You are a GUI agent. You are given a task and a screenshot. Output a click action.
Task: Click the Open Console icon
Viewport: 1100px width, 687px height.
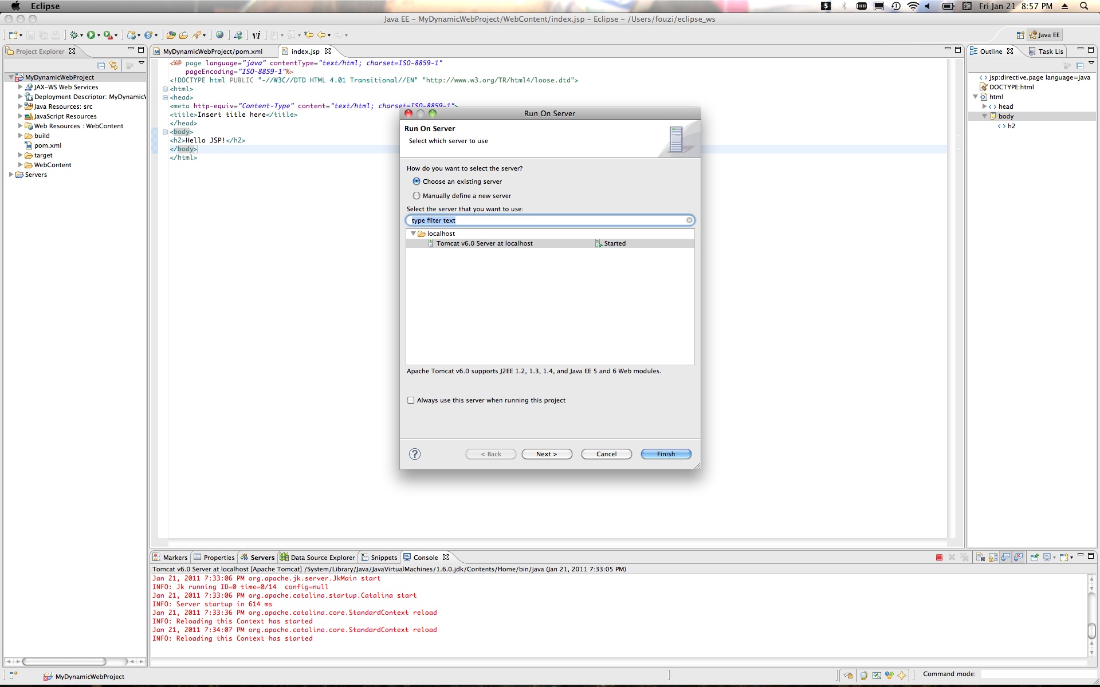point(1064,557)
